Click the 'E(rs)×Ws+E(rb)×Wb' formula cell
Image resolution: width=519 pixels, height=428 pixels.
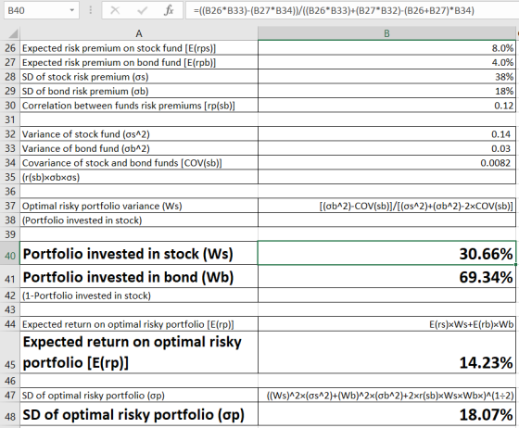[x=386, y=324]
